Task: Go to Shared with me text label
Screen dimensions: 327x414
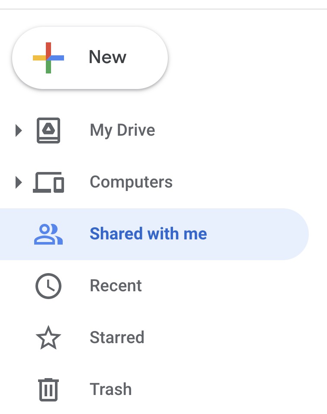Action: click(x=148, y=234)
